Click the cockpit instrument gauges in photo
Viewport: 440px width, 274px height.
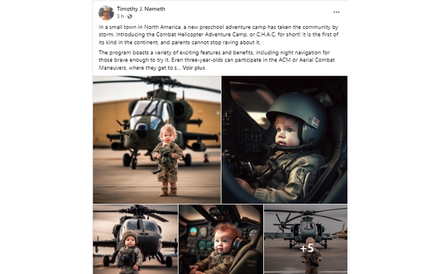(201, 237)
